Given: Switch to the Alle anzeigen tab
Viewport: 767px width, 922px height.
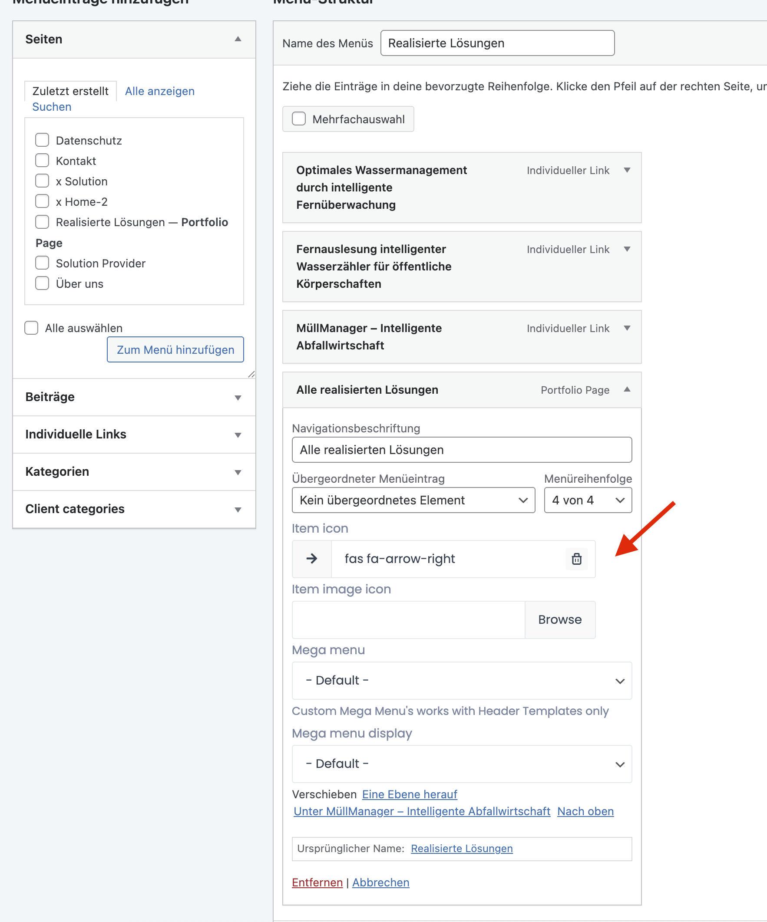Looking at the screenshot, I should pyautogui.click(x=159, y=91).
